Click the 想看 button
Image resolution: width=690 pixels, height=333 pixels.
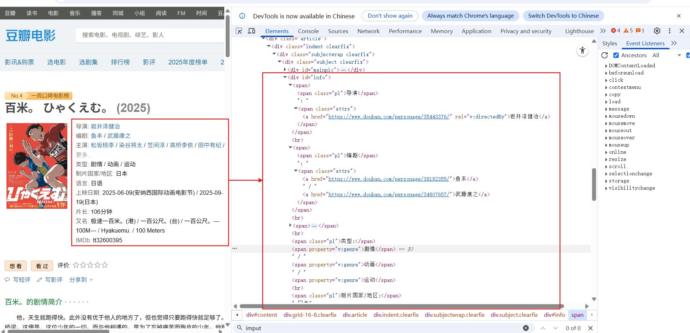15,266
